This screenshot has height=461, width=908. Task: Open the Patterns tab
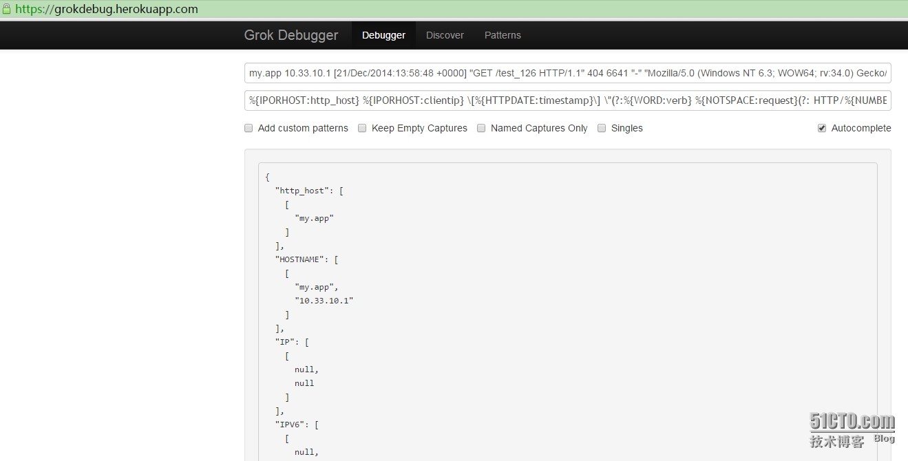(503, 35)
